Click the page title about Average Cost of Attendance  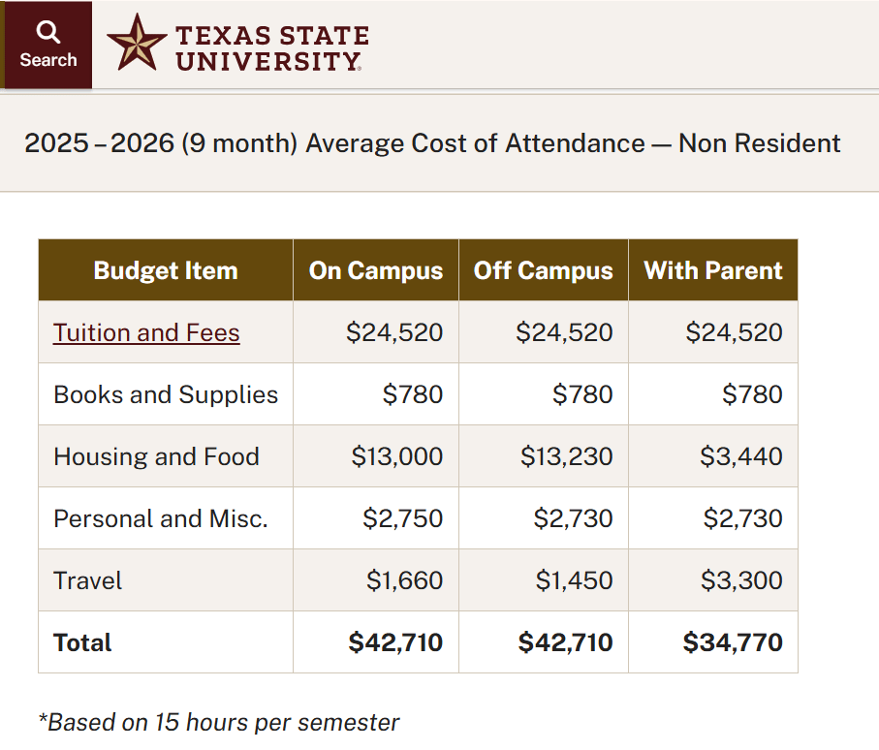pos(432,143)
